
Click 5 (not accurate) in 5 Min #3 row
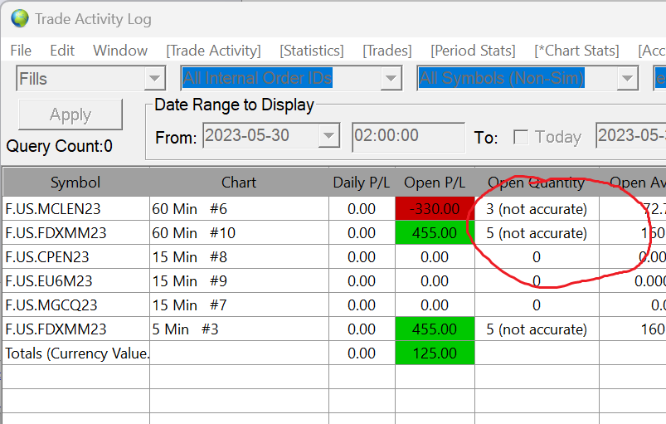(x=537, y=329)
